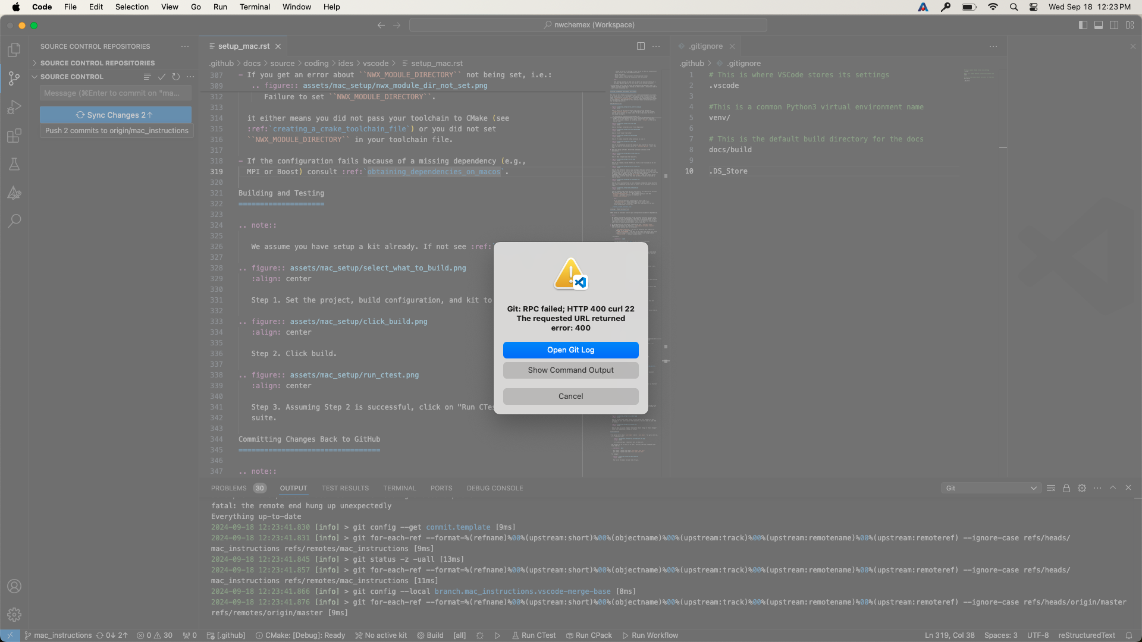The width and height of the screenshot is (1142, 642).
Task: Click the setup_mac.rst minimap
Action: tap(635, 267)
